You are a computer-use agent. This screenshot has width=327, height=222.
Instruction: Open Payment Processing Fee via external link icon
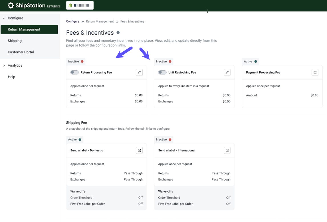[315, 72]
